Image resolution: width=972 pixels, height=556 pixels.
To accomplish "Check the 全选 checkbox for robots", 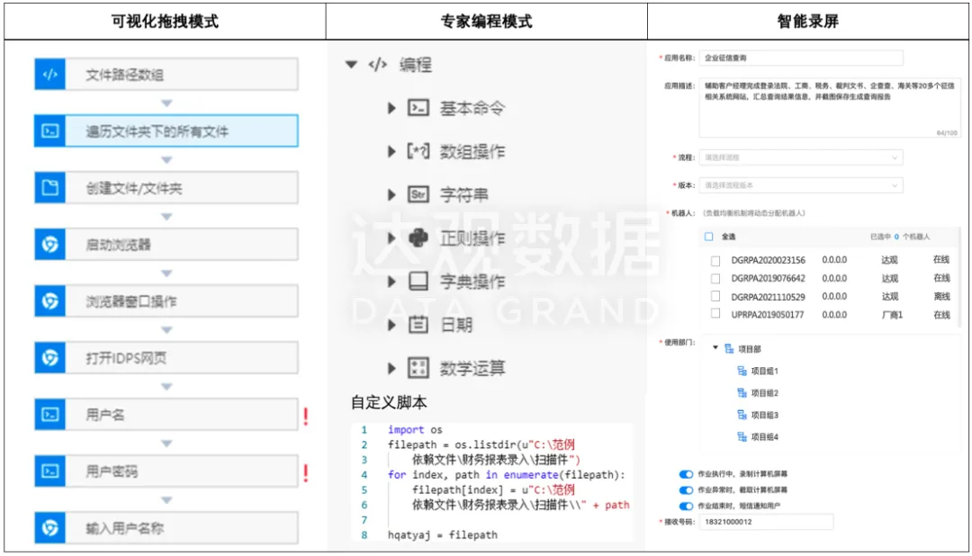I will [709, 237].
